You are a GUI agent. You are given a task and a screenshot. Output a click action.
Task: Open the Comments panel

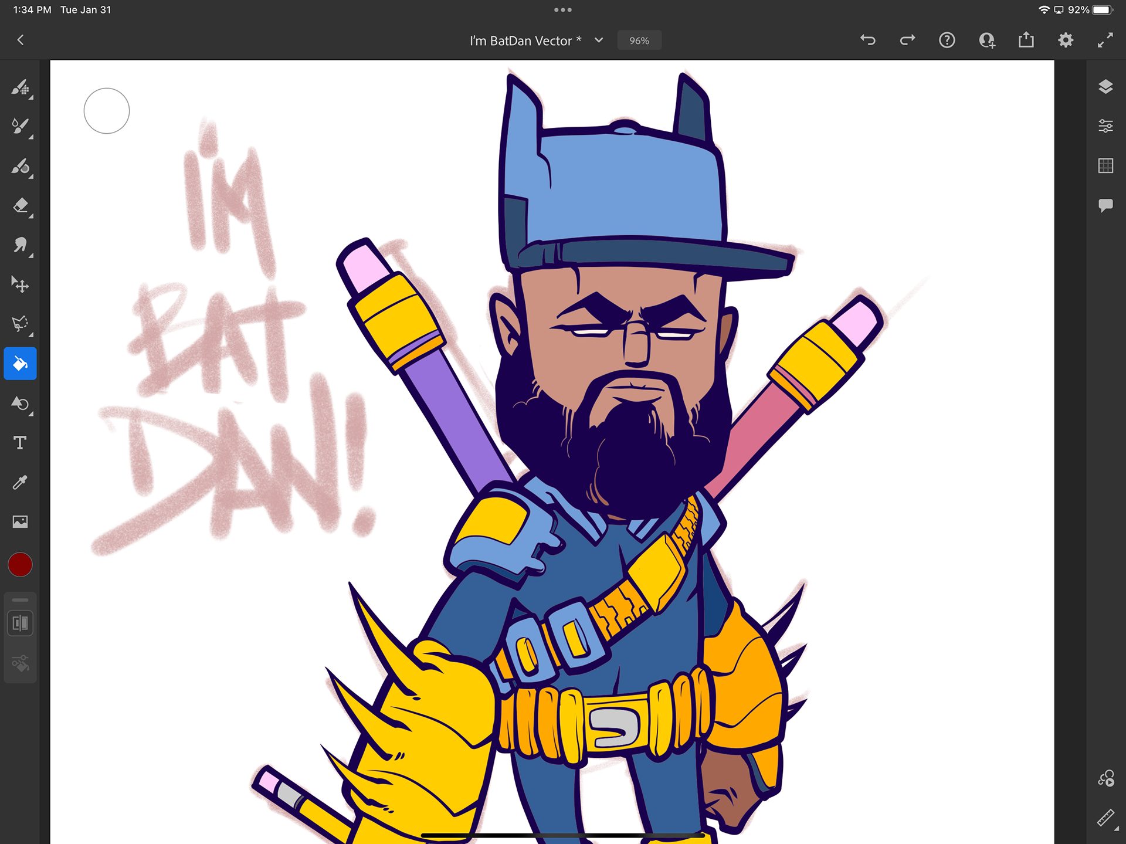pyautogui.click(x=1105, y=205)
